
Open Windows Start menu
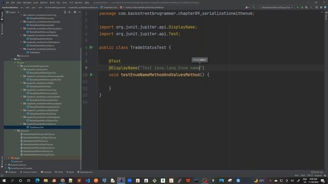tap(4, 180)
